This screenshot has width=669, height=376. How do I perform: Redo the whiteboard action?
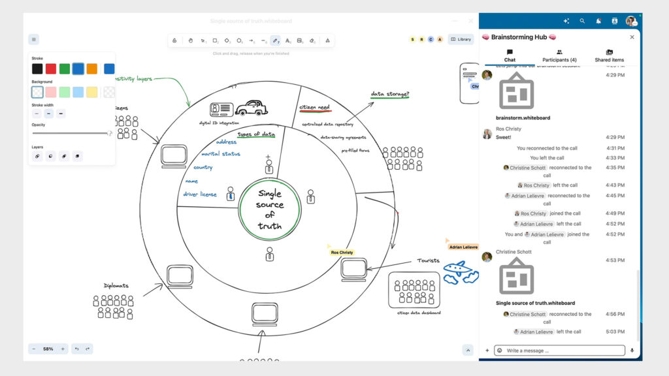click(x=88, y=349)
